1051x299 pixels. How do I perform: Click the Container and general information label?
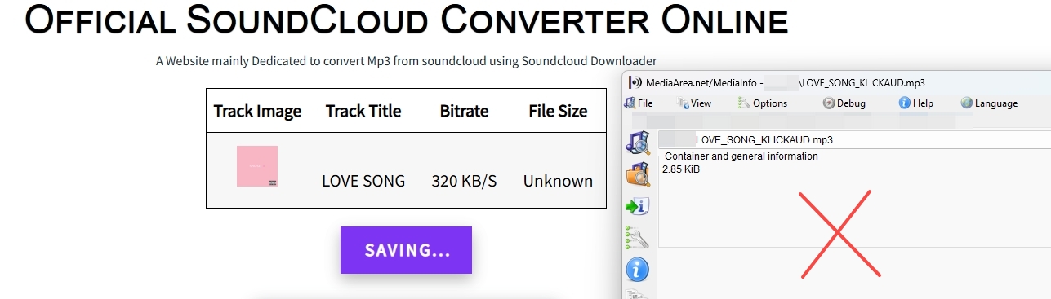[x=741, y=156]
